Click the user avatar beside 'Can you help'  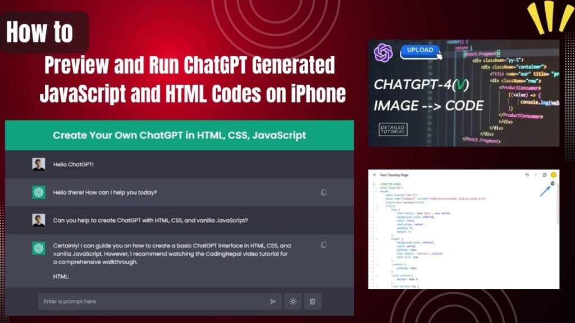click(x=39, y=220)
